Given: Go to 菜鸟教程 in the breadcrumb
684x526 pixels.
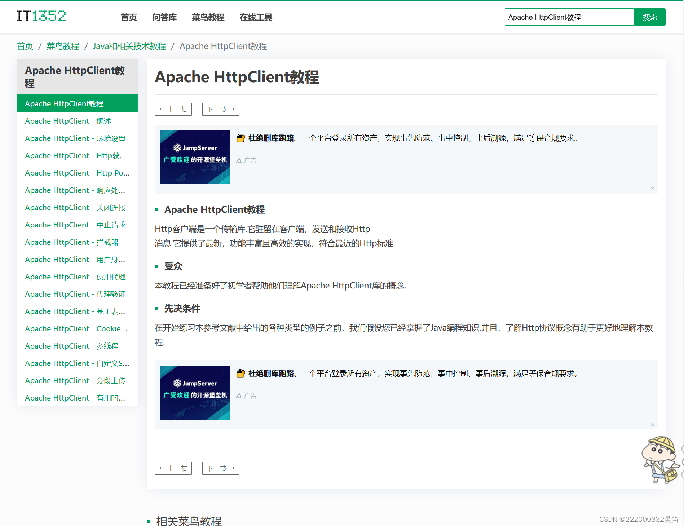Looking at the screenshot, I should point(63,46).
